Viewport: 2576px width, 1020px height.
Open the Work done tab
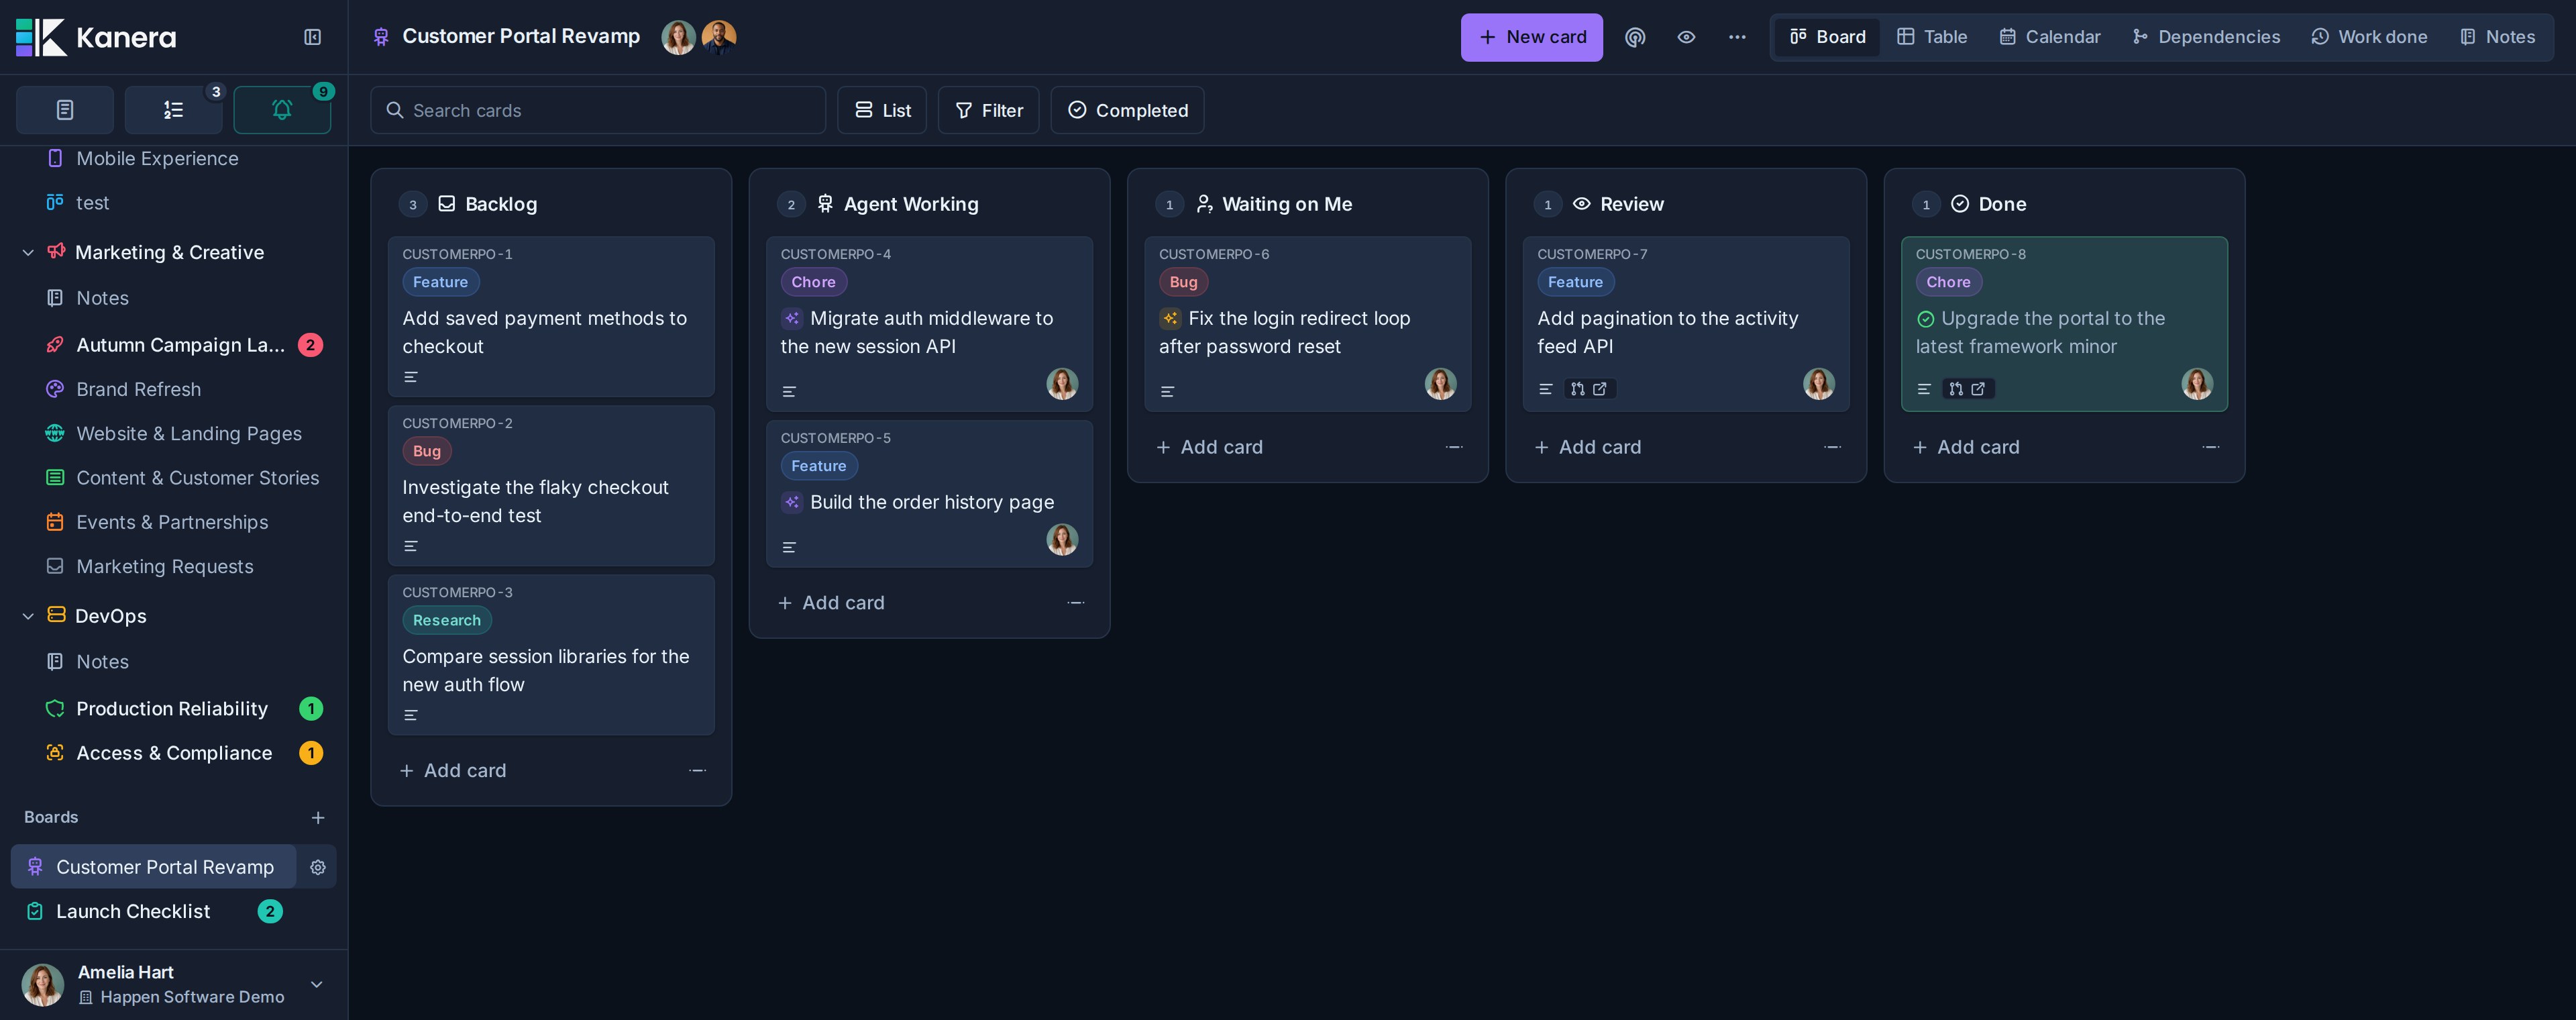tap(2369, 37)
